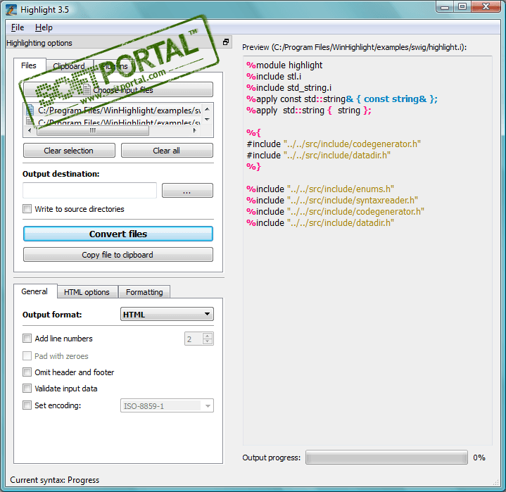
Task: Browse output destination with ... button
Action: pos(187,191)
